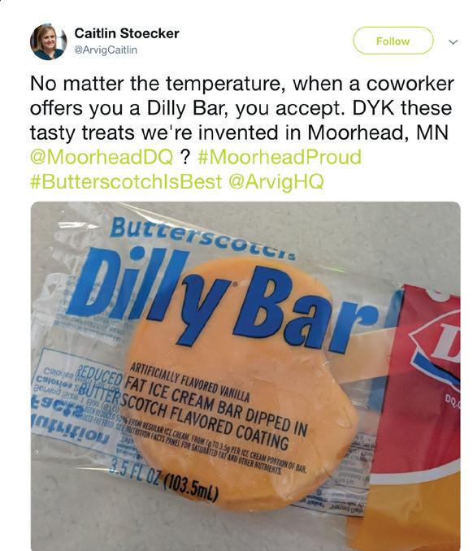Click the blue Butterscotch word on wrapper
Image resolution: width=473 pixels, height=551 pixels.
(x=202, y=237)
